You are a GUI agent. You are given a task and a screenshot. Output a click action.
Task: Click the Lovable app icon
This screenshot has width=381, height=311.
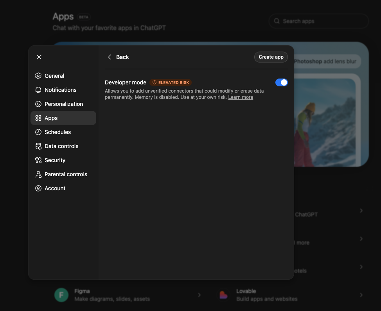pyautogui.click(x=223, y=295)
